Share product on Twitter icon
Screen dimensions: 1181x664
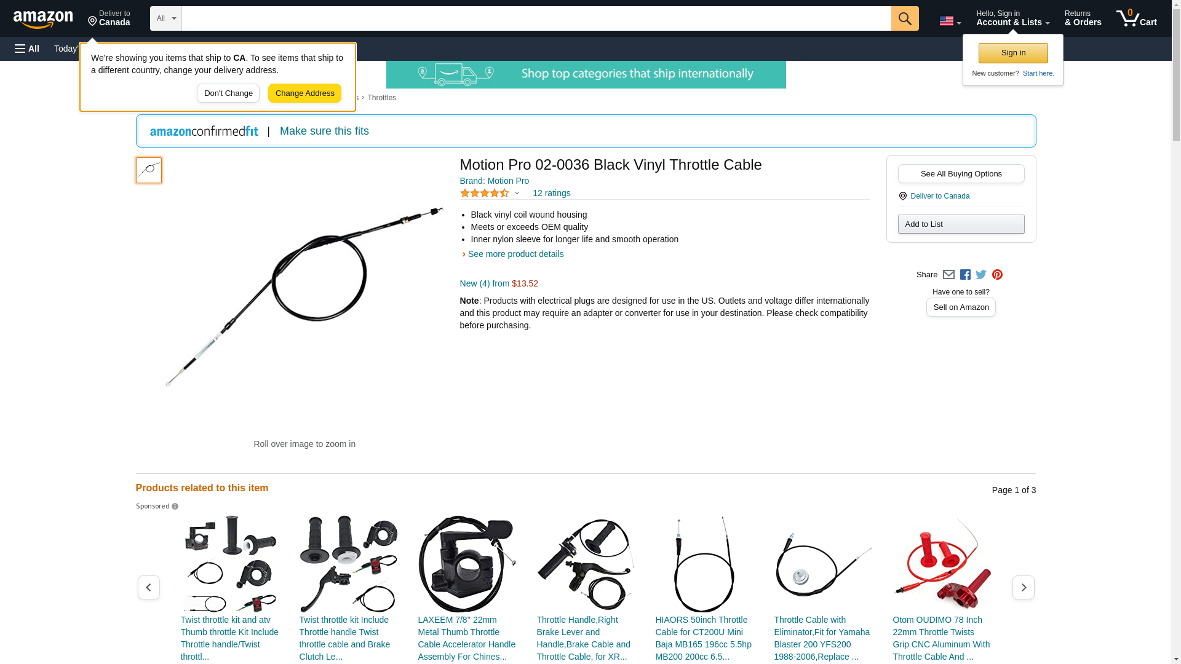(x=981, y=275)
